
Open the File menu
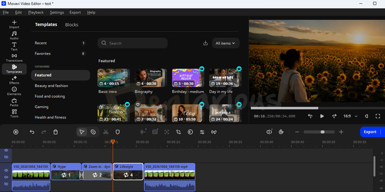tap(6, 12)
